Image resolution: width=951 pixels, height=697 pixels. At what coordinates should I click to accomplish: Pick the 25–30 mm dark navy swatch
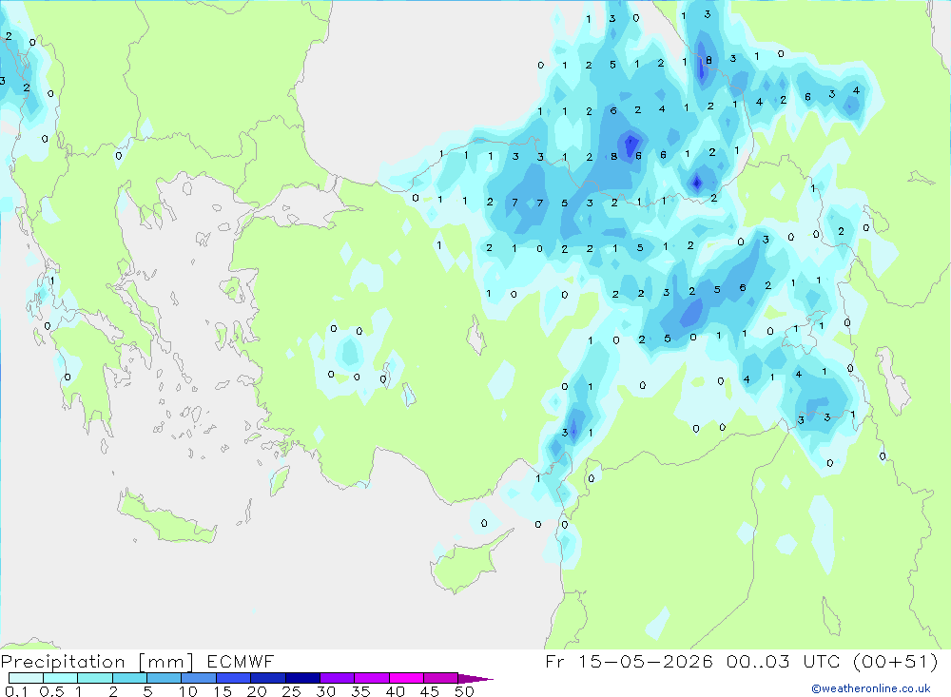click(302, 678)
